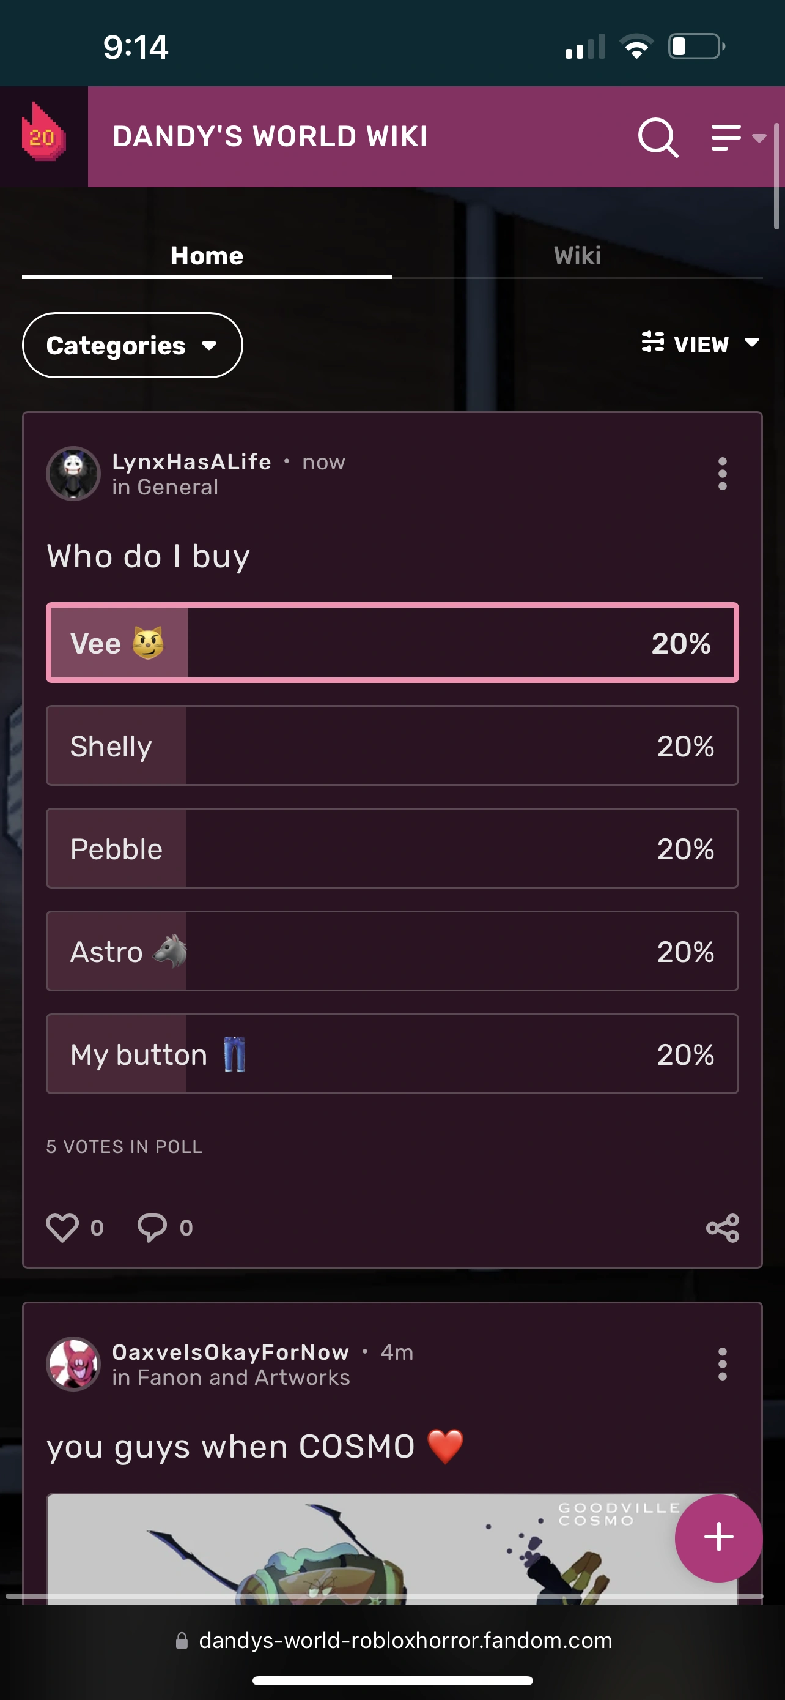This screenshot has width=785, height=1700.
Task: Tap the Fandom flame logo
Action: [43, 136]
